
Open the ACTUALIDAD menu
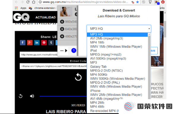pyautogui.click(x=45, y=18)
